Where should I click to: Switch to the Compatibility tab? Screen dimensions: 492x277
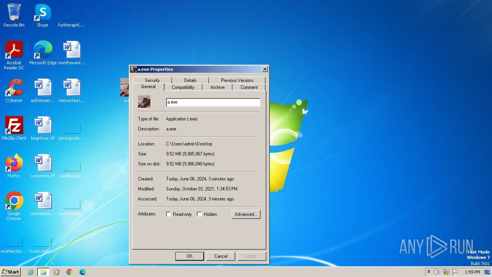tap(183, 87)
